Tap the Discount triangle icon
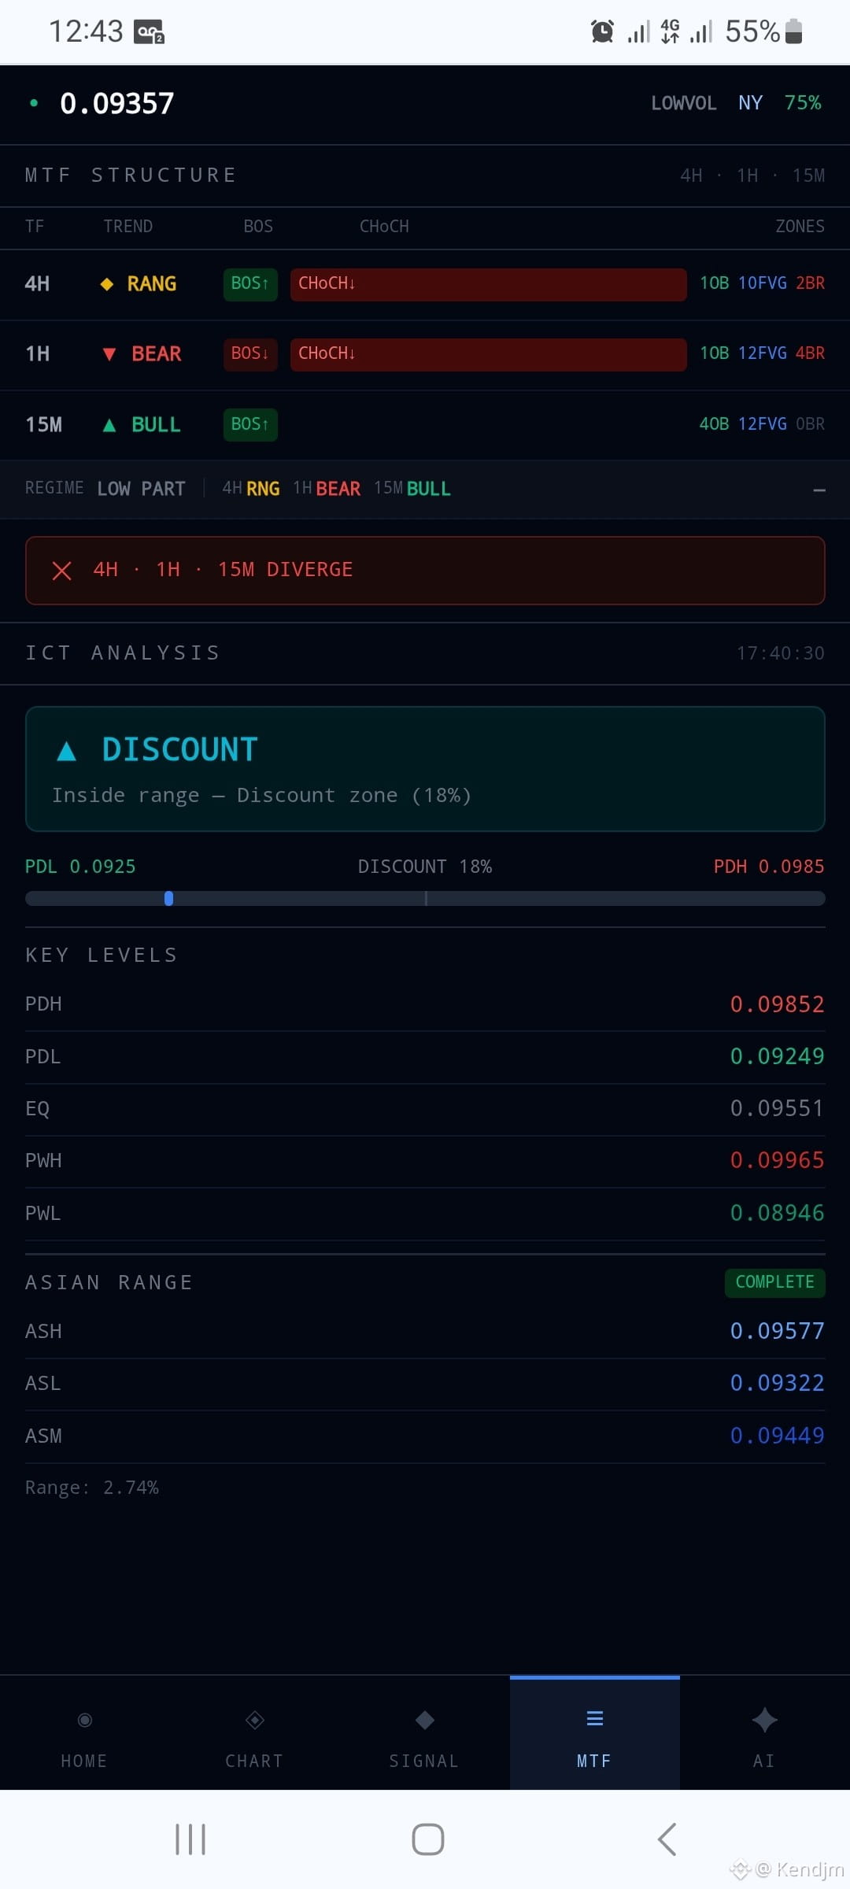 point(67,751)
